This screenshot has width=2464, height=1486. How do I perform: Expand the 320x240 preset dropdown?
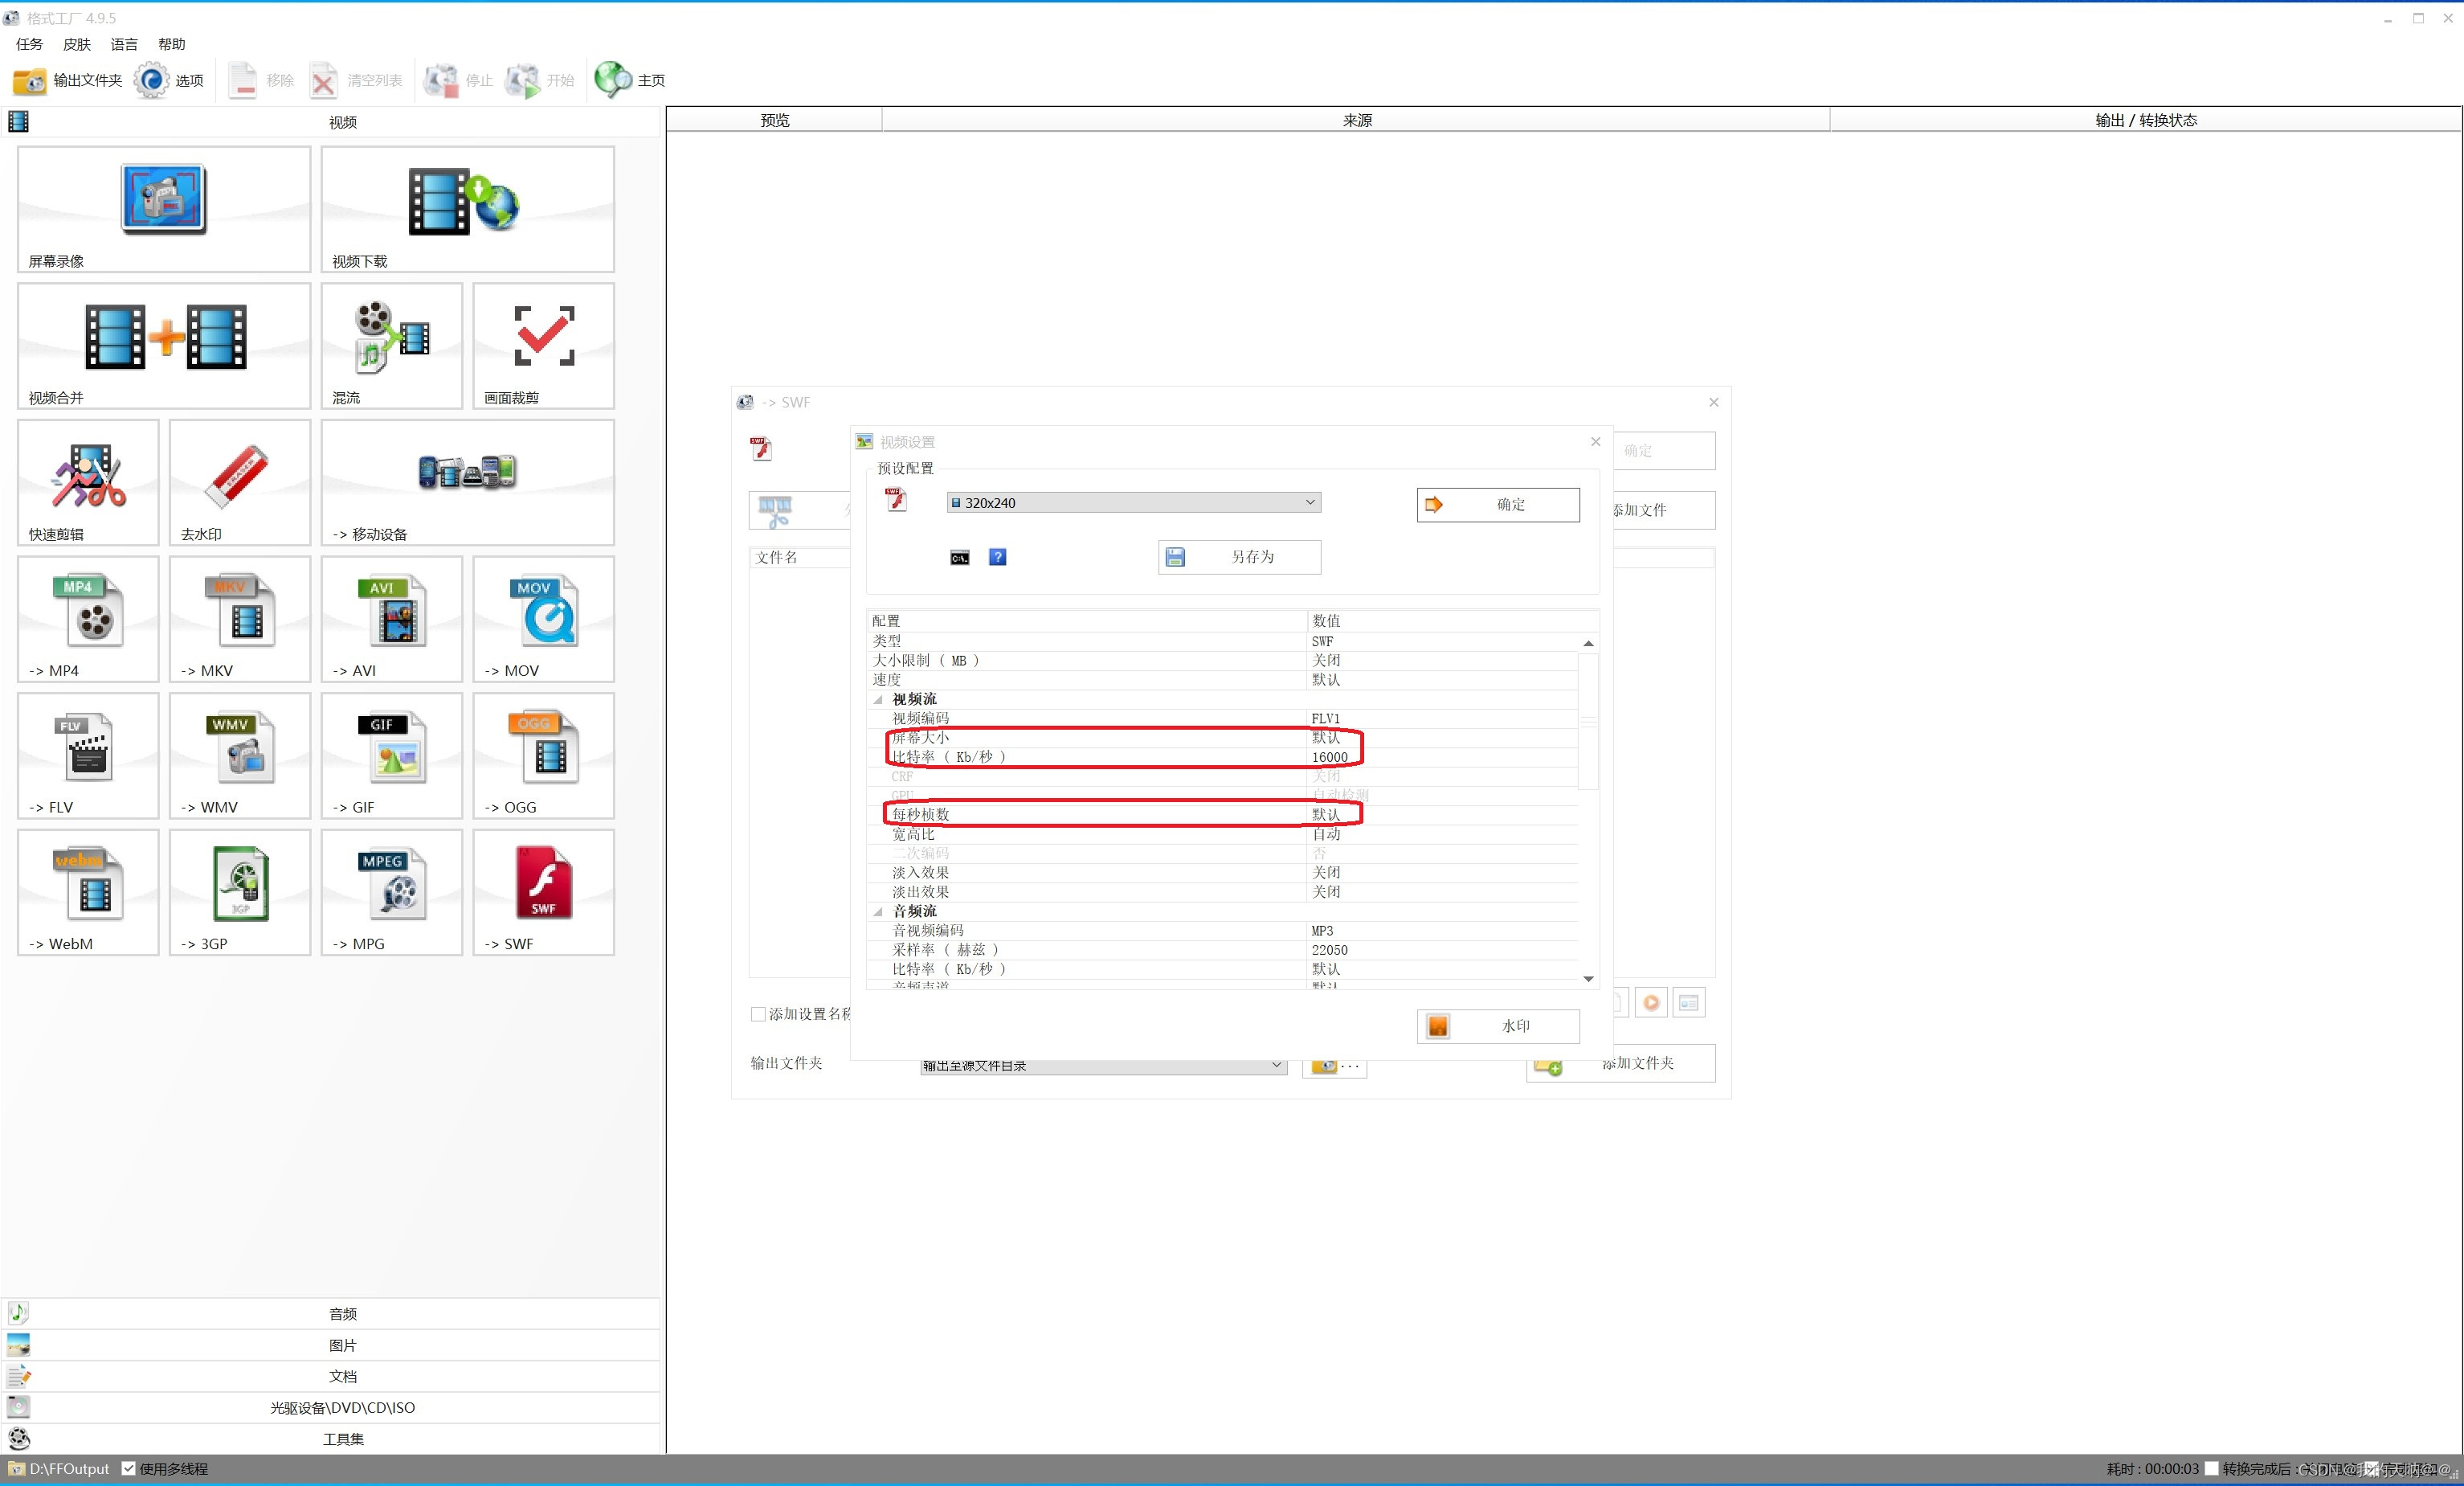click(1309, 502)
